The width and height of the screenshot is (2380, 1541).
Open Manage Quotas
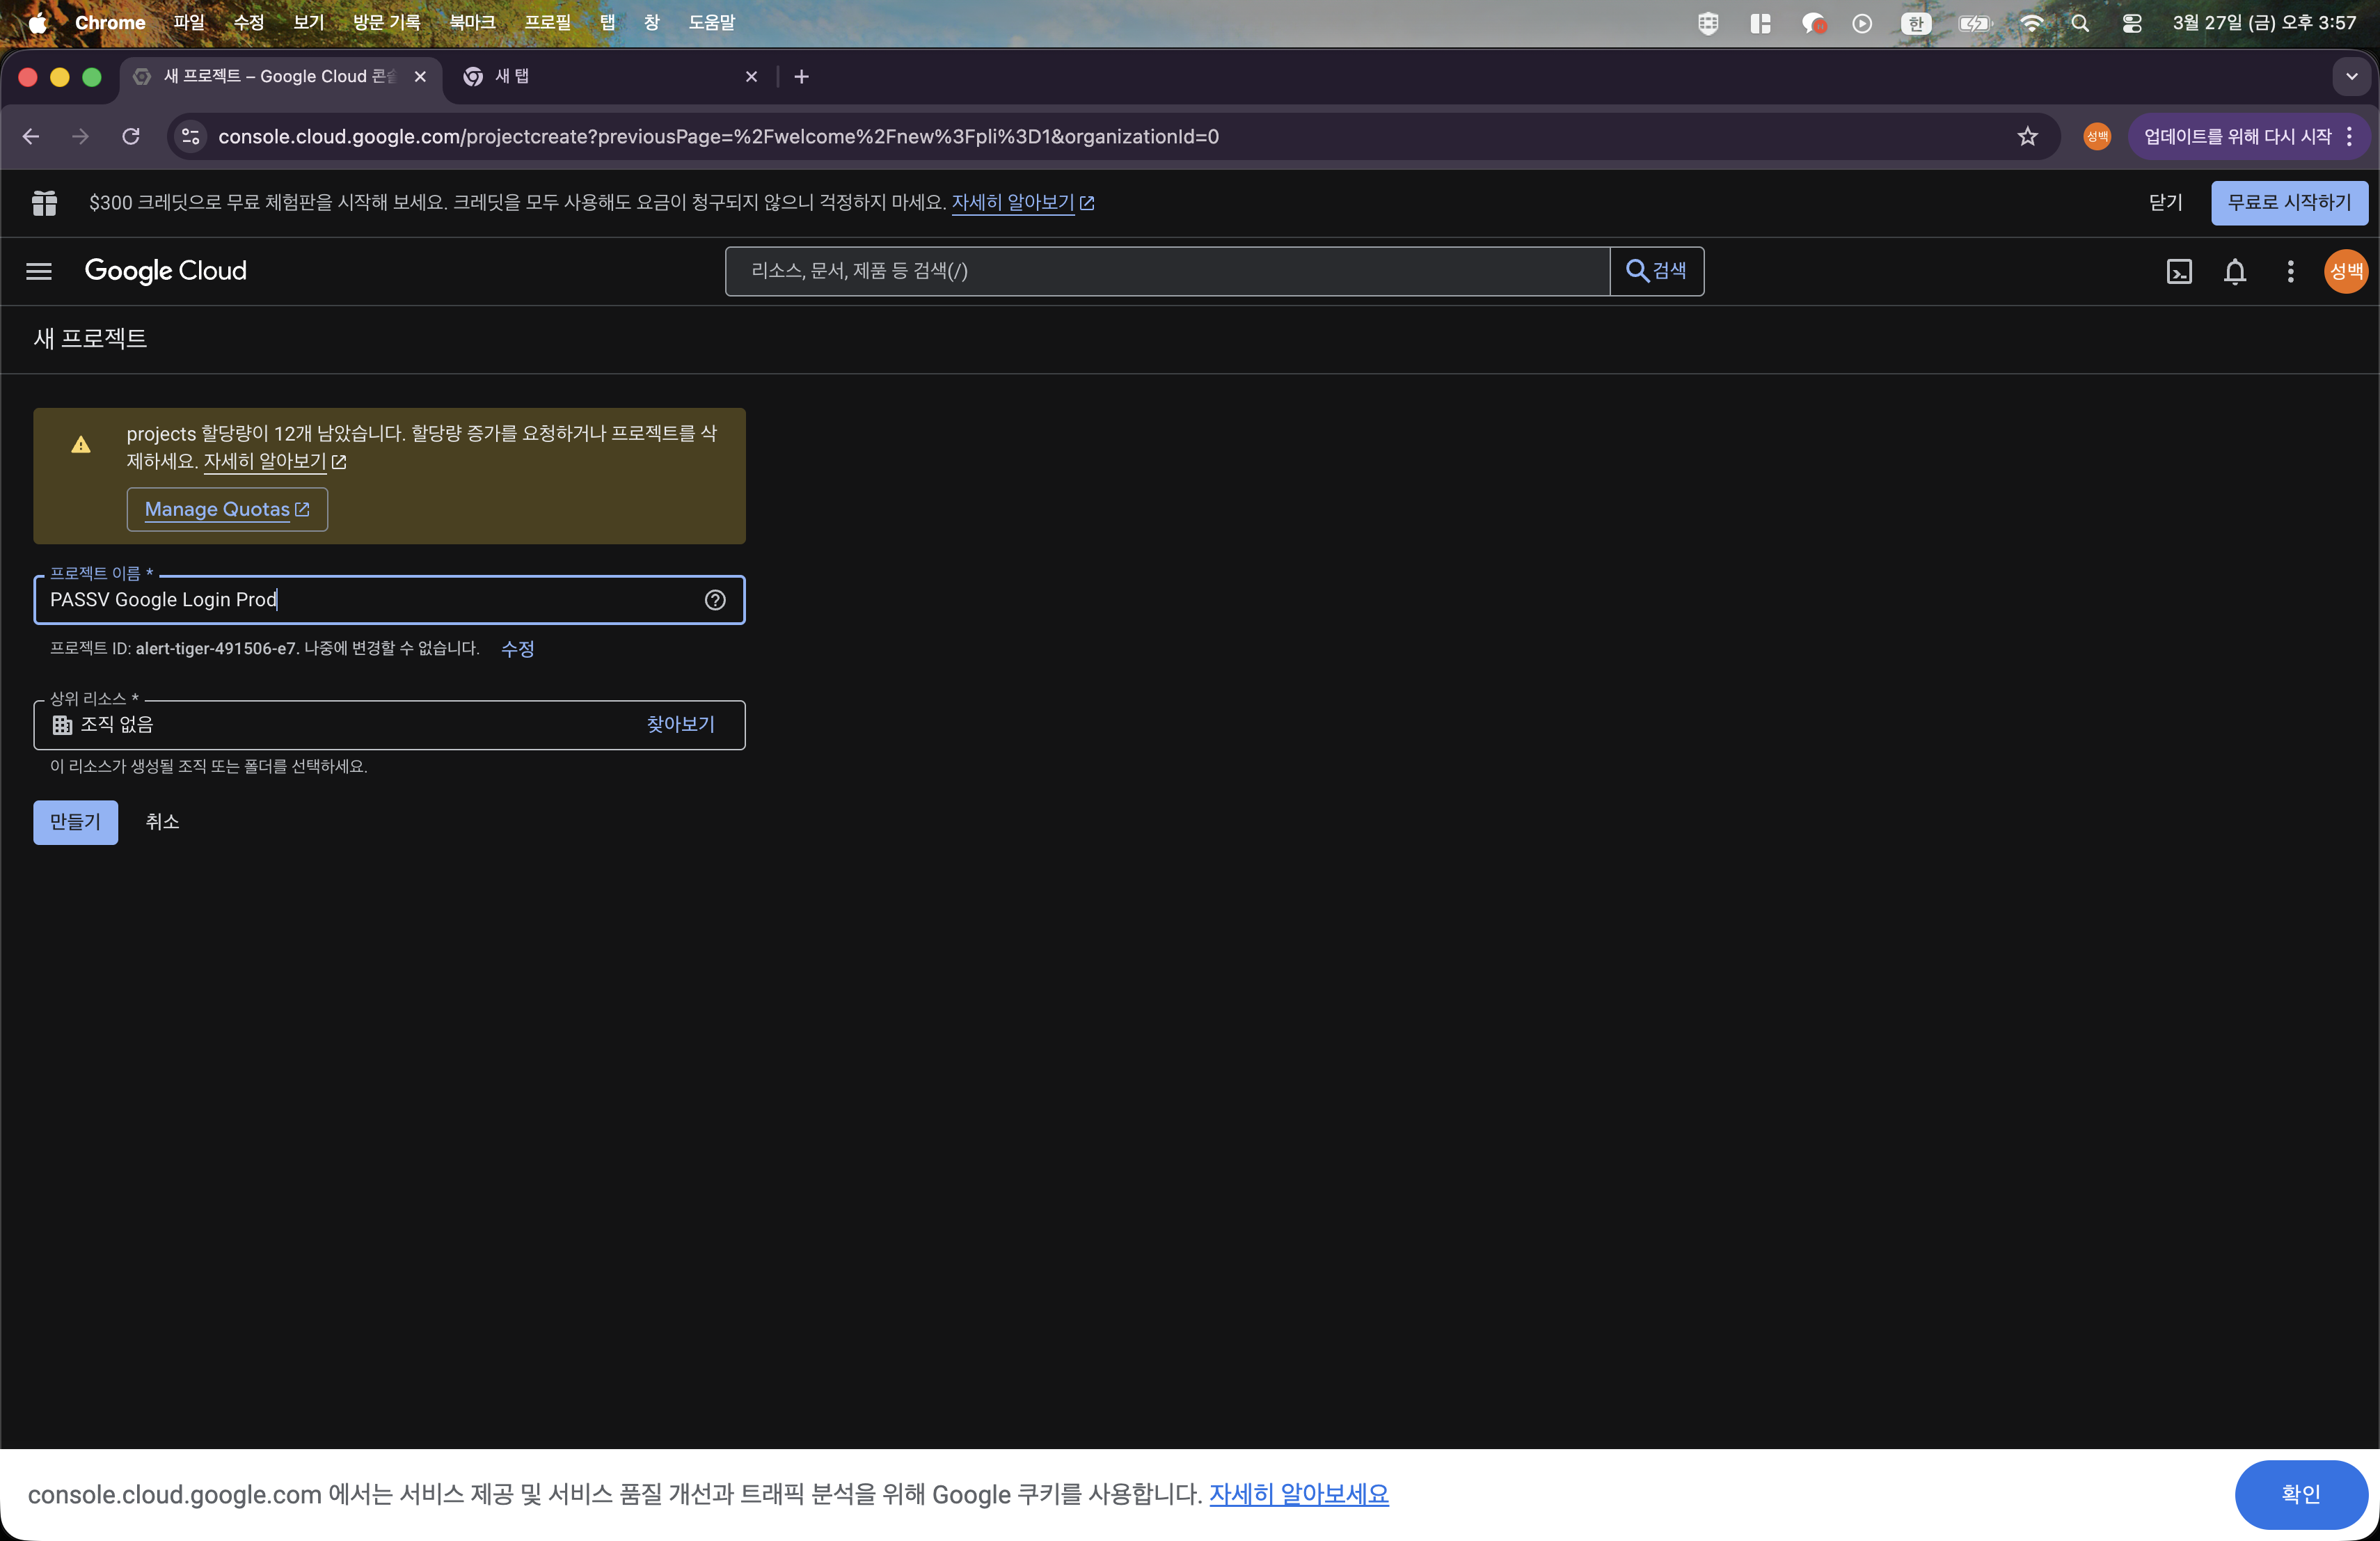(x=227, y=509)
